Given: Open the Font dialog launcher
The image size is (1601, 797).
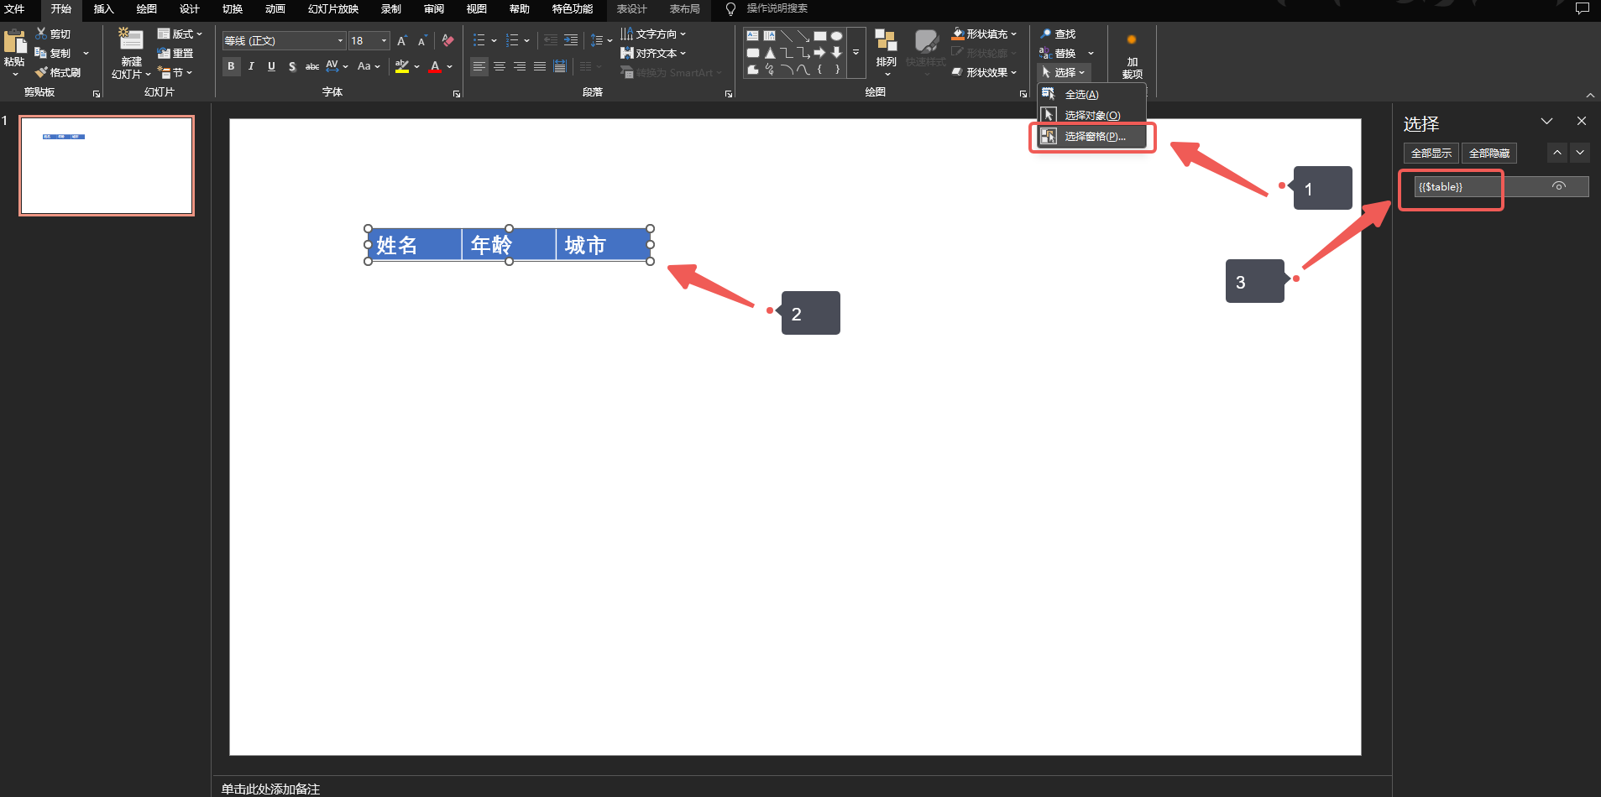Looking at the screenshot, I should (x=457, y=94).
